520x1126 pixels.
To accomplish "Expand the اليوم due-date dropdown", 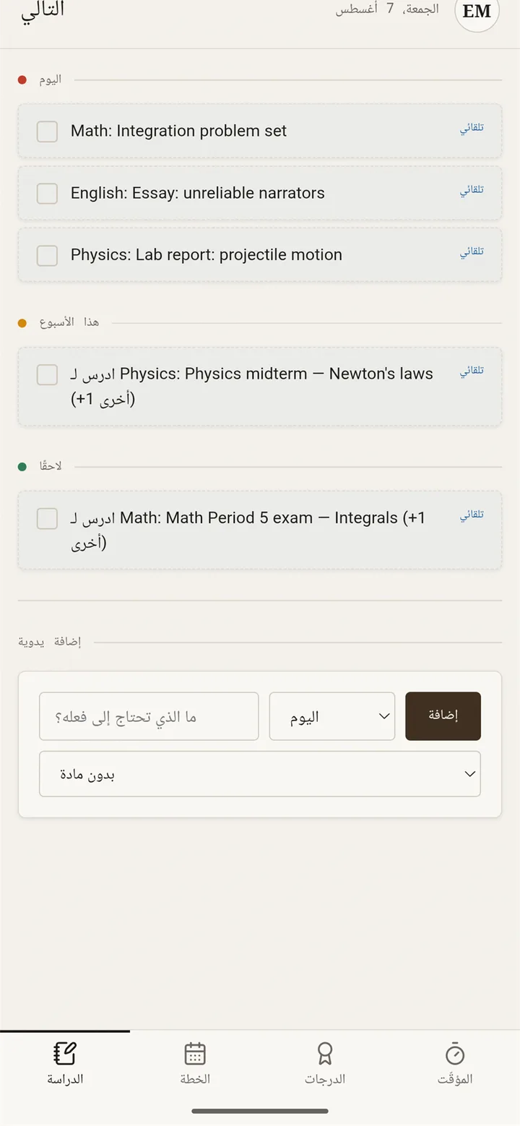I will point(332,716).
